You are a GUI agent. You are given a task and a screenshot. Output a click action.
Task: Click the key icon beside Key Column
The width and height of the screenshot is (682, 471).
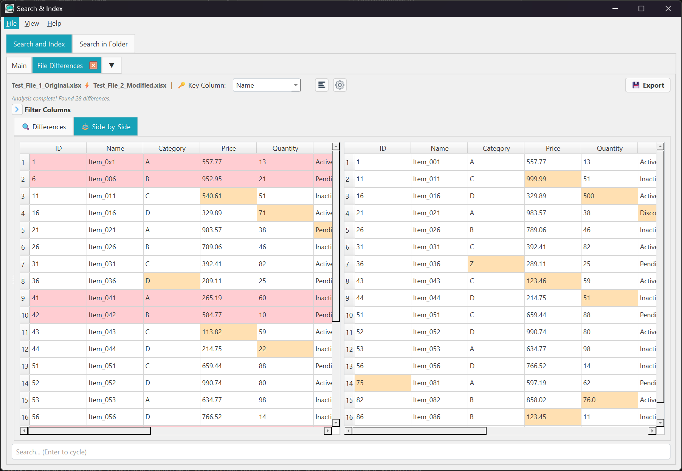[181, 85]
